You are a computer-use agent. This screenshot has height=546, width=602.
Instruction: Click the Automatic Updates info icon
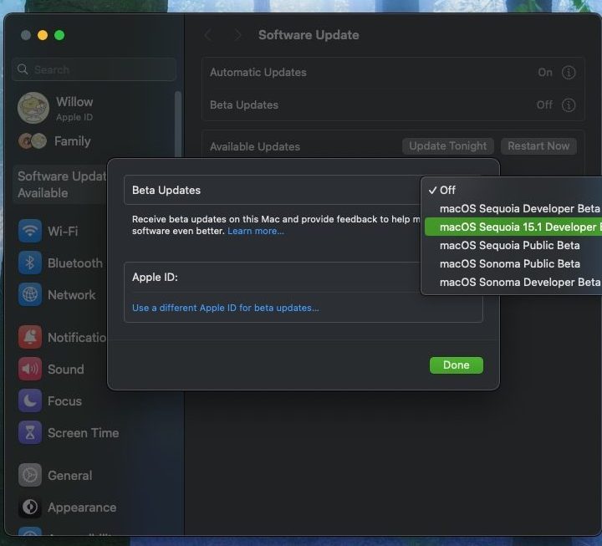click(x=569, y=72)
